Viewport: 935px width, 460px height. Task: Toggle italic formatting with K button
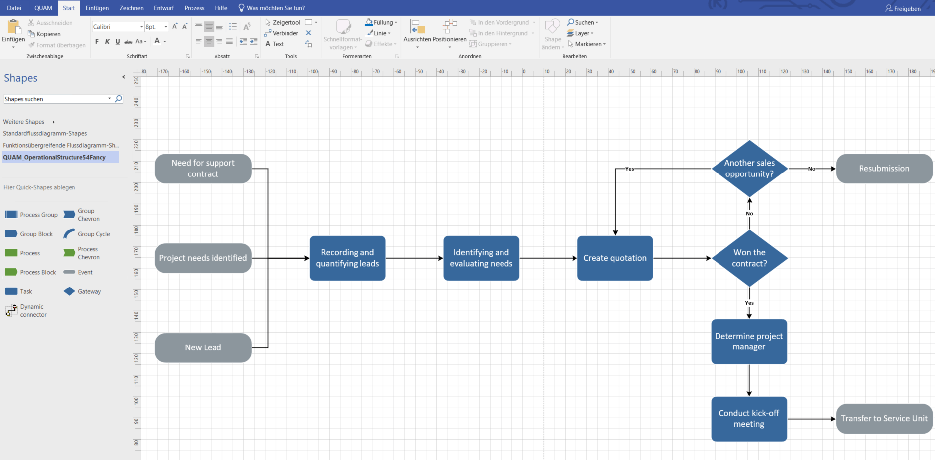point(107,42)
